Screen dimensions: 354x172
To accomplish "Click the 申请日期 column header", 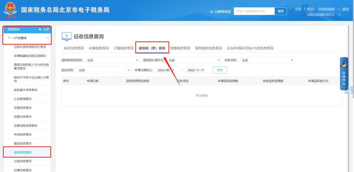I will click(x=92, y=81).
